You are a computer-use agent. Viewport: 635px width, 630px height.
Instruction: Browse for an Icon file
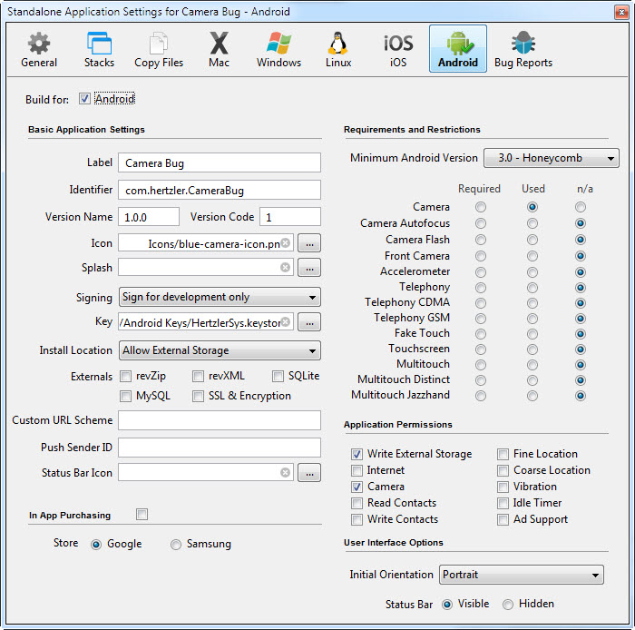pos(309,243)
